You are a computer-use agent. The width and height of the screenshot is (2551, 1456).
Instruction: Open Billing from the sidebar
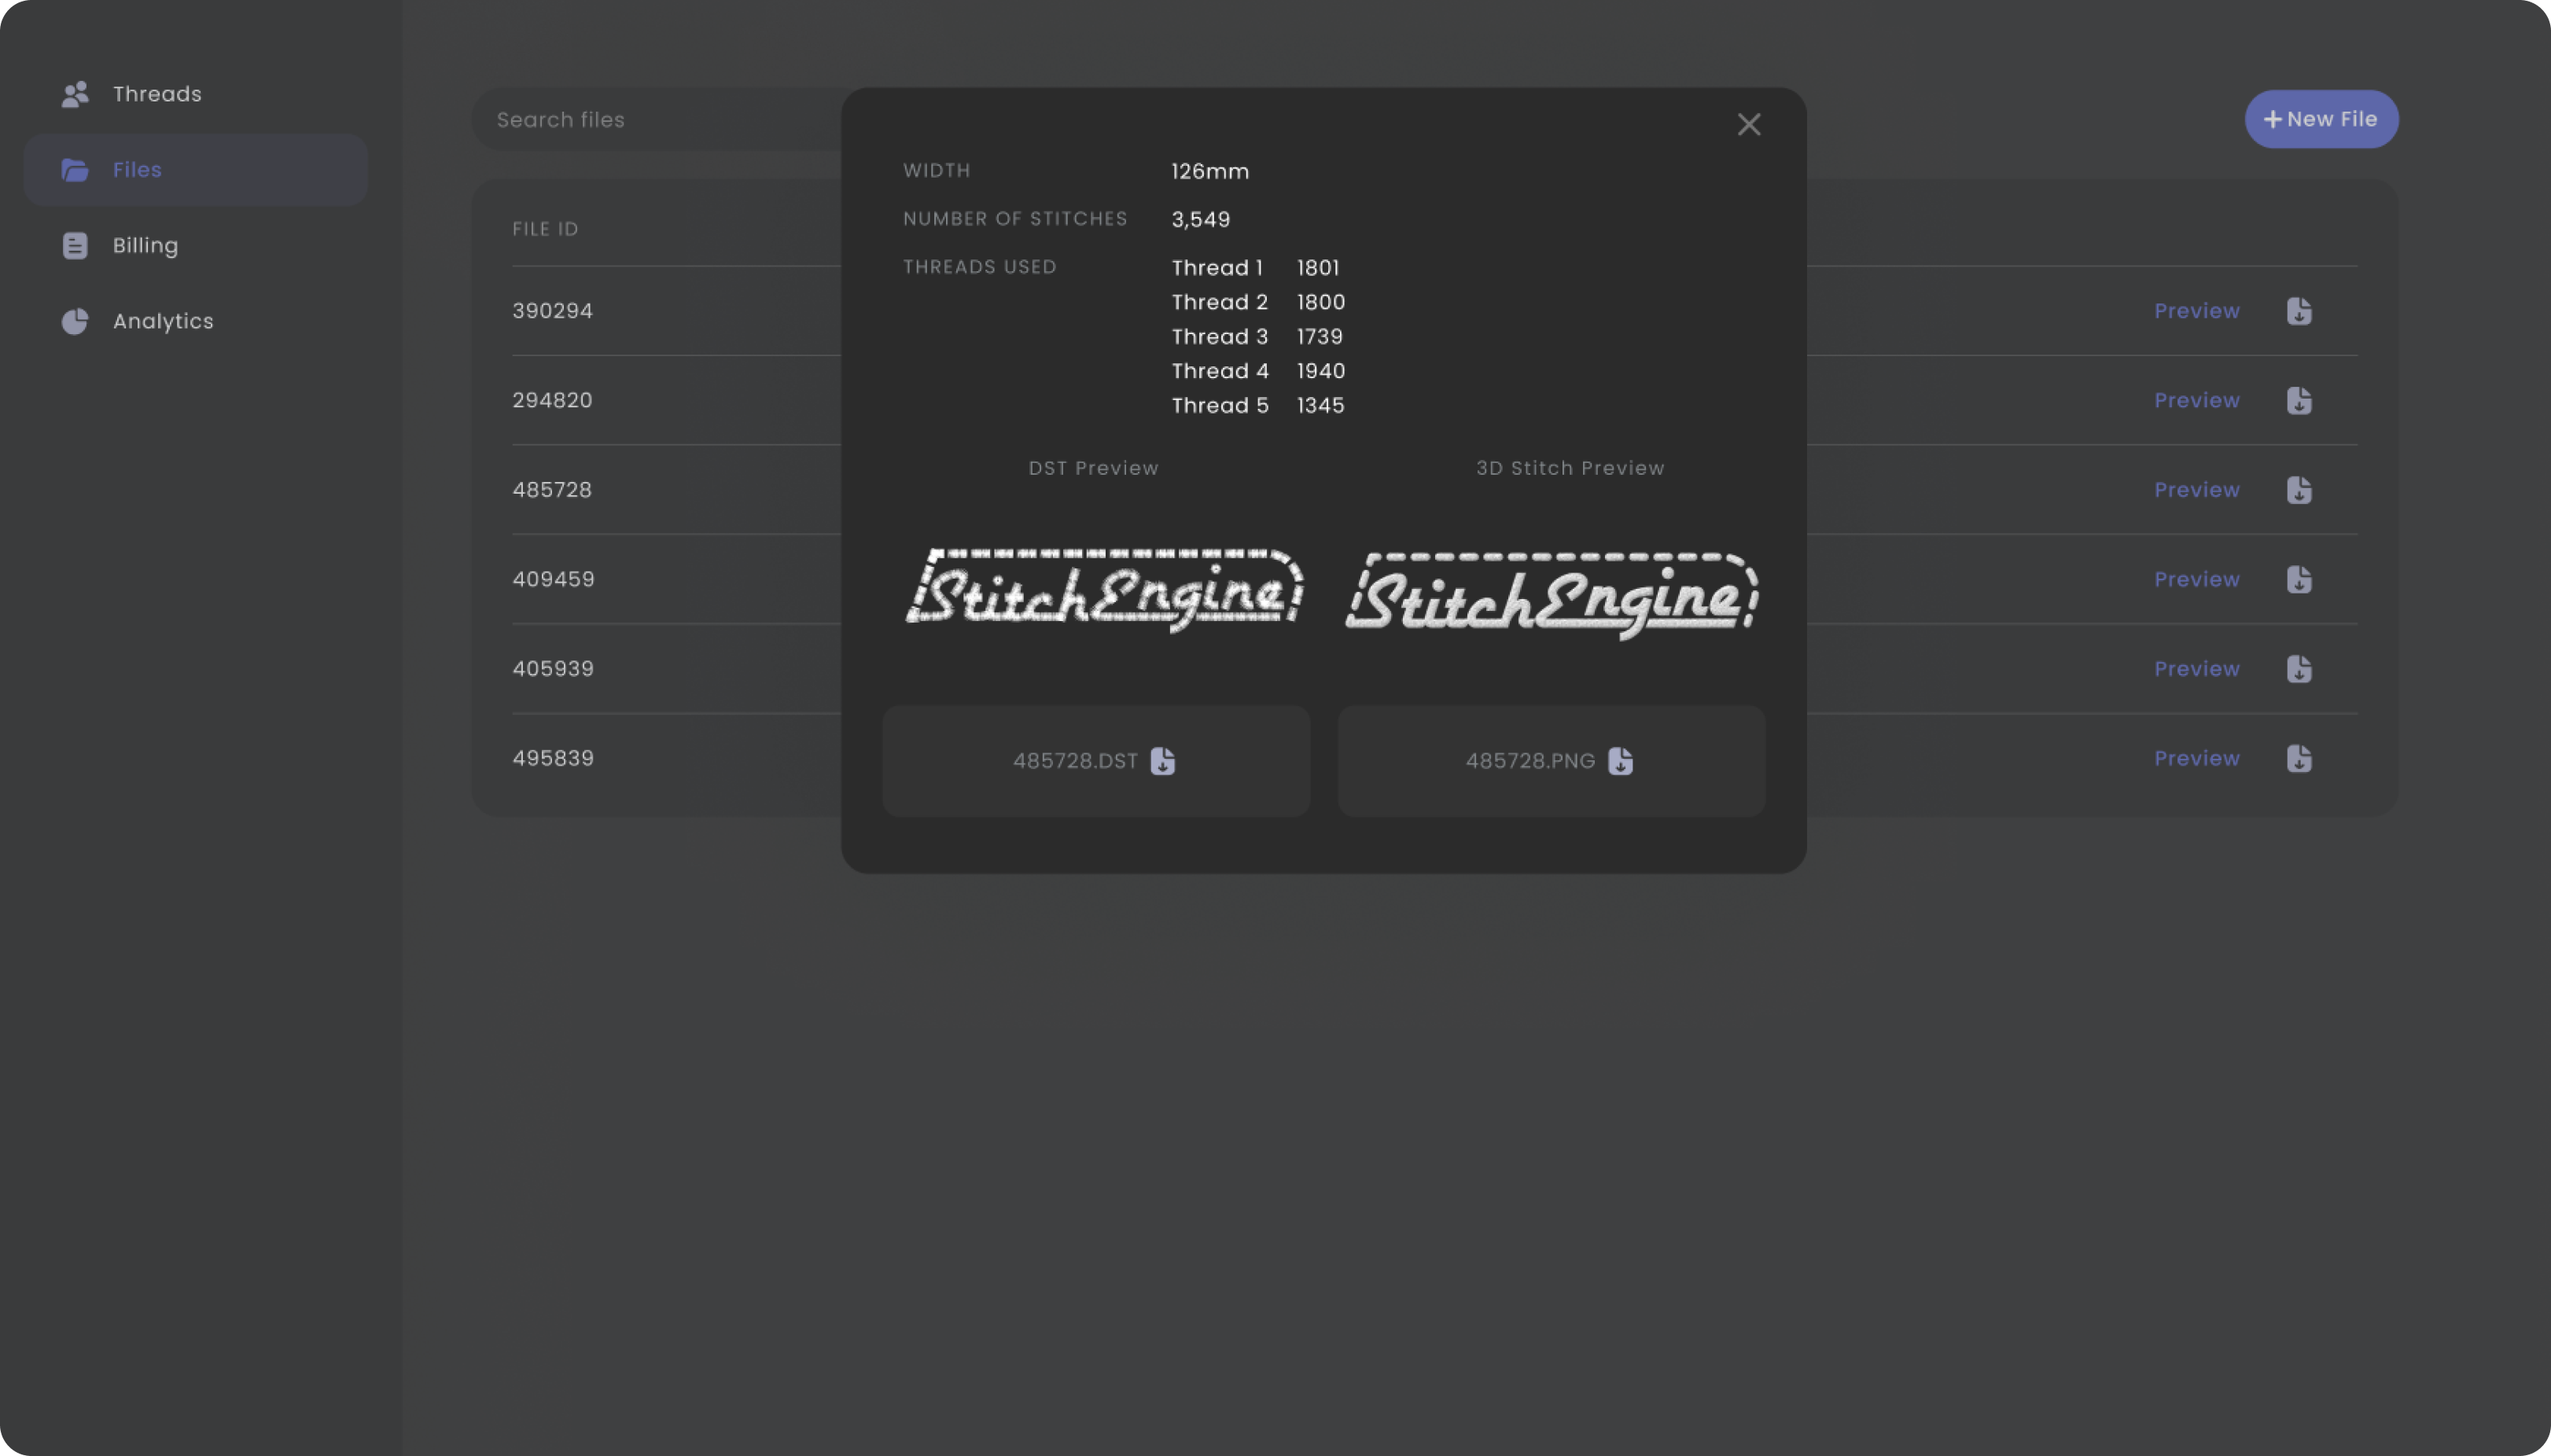click(x=145, y=246)
